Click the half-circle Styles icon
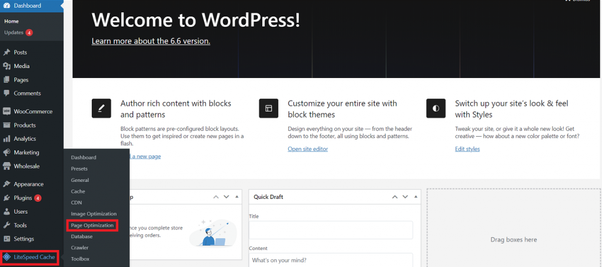602x267 pixels. click(436, 109)
